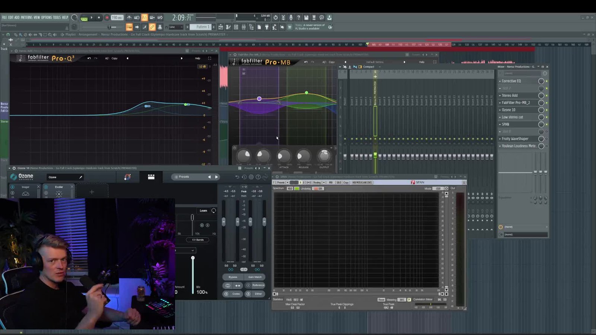
Task: Open the Line snap dropdown
Action: pos(176,27)
